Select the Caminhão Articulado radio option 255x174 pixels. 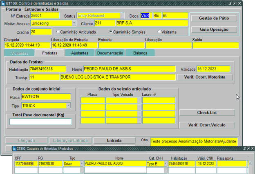pos(58,32)
